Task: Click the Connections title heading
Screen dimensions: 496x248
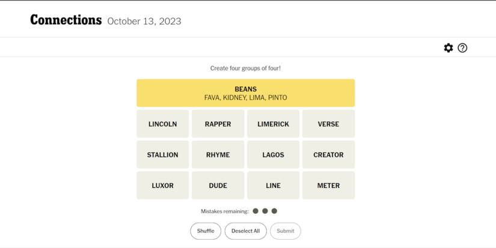Action: pyautogui.click(x=66, y=20)
